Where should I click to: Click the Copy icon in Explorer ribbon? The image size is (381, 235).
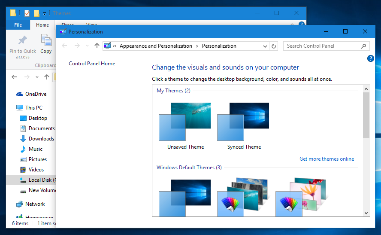[x=46, y=40]
